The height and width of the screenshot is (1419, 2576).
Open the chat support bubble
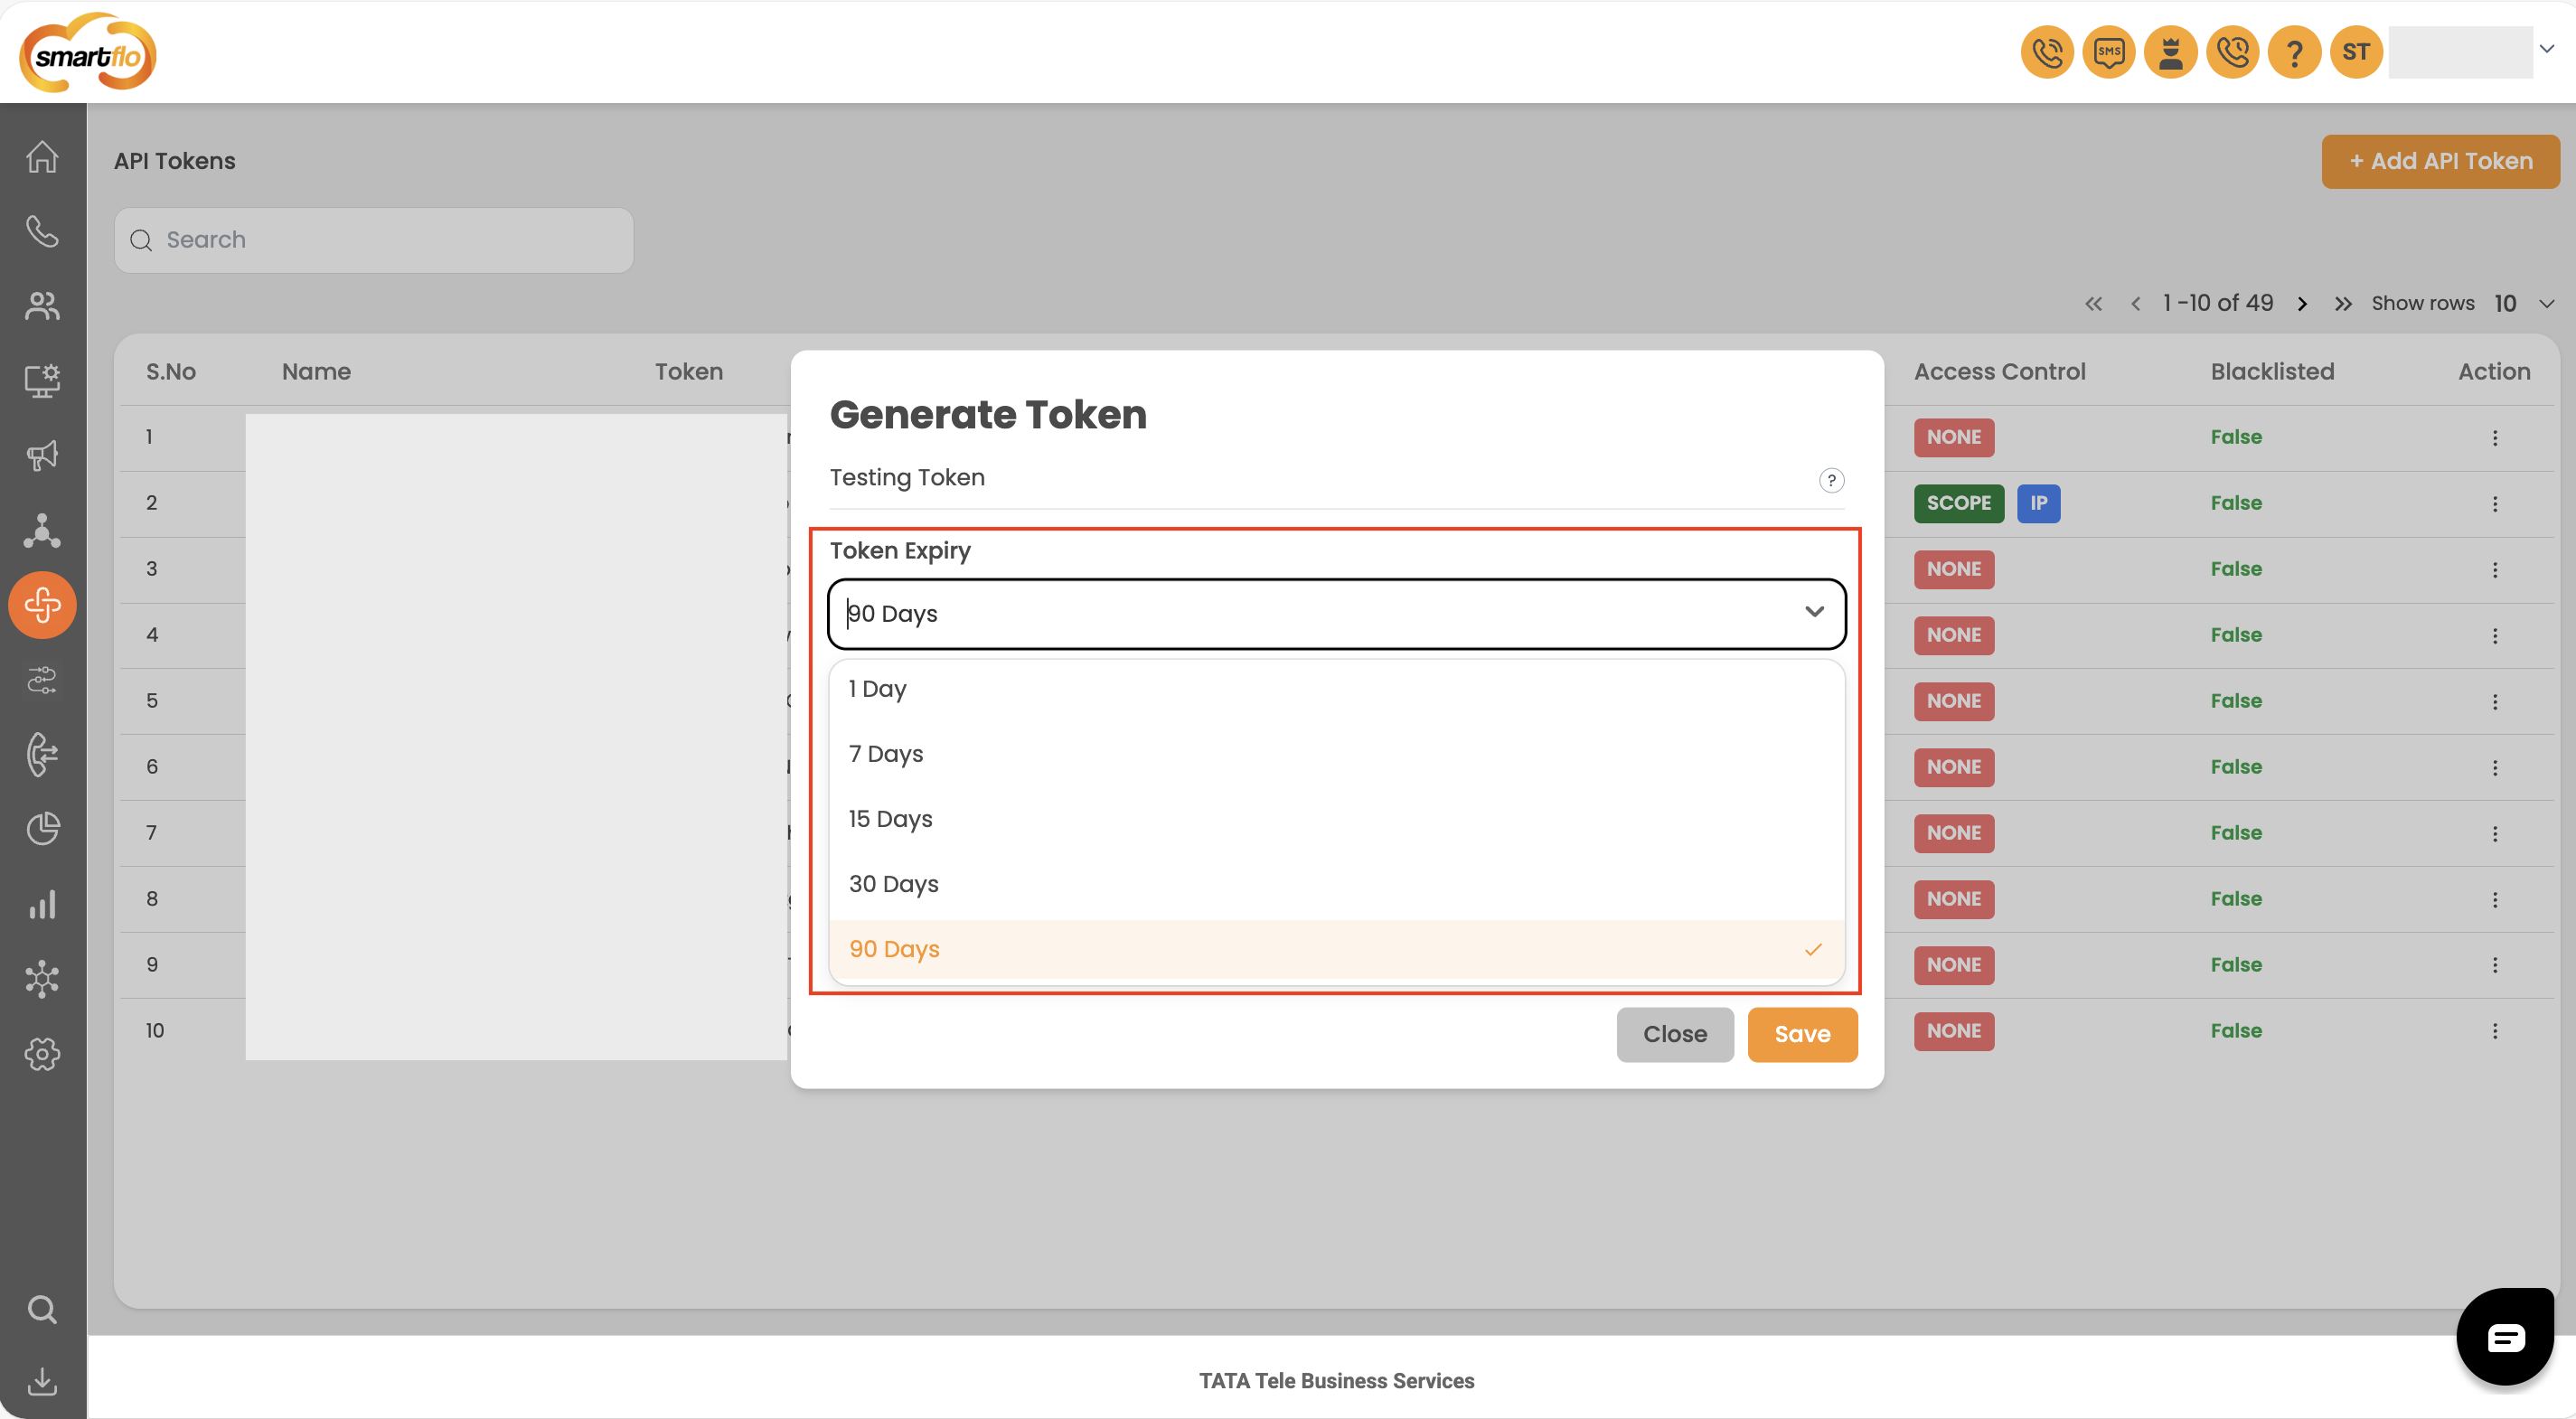pos(2505,1337)
